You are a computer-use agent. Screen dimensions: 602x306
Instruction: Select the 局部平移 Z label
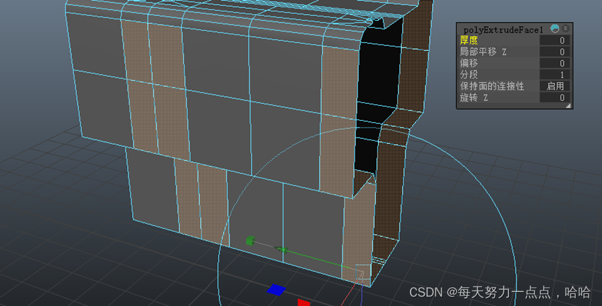[483, 51]
